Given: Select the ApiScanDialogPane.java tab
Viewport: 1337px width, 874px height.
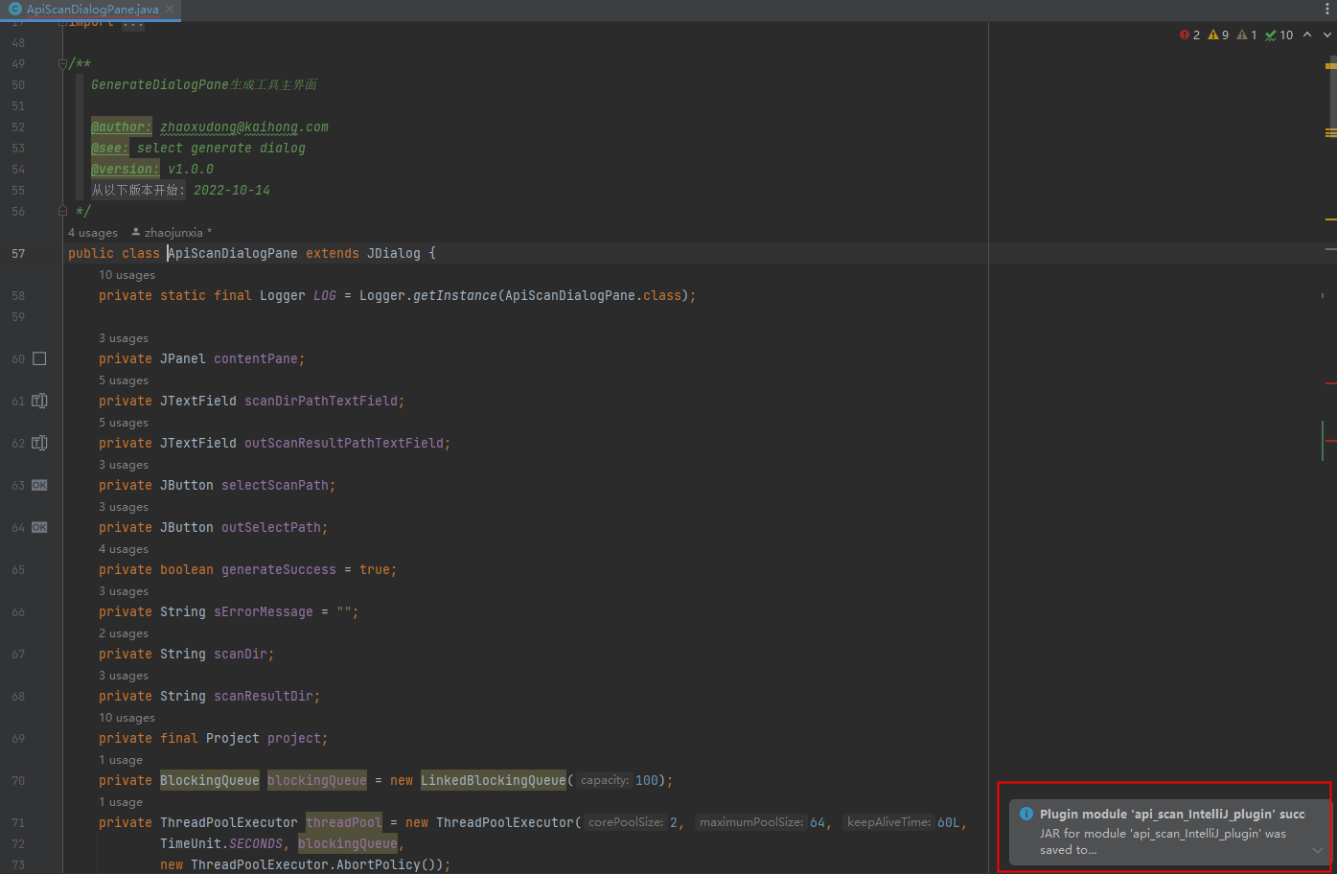Looking at the screenshot, I should pyautogui.click(x=92, y=10).
